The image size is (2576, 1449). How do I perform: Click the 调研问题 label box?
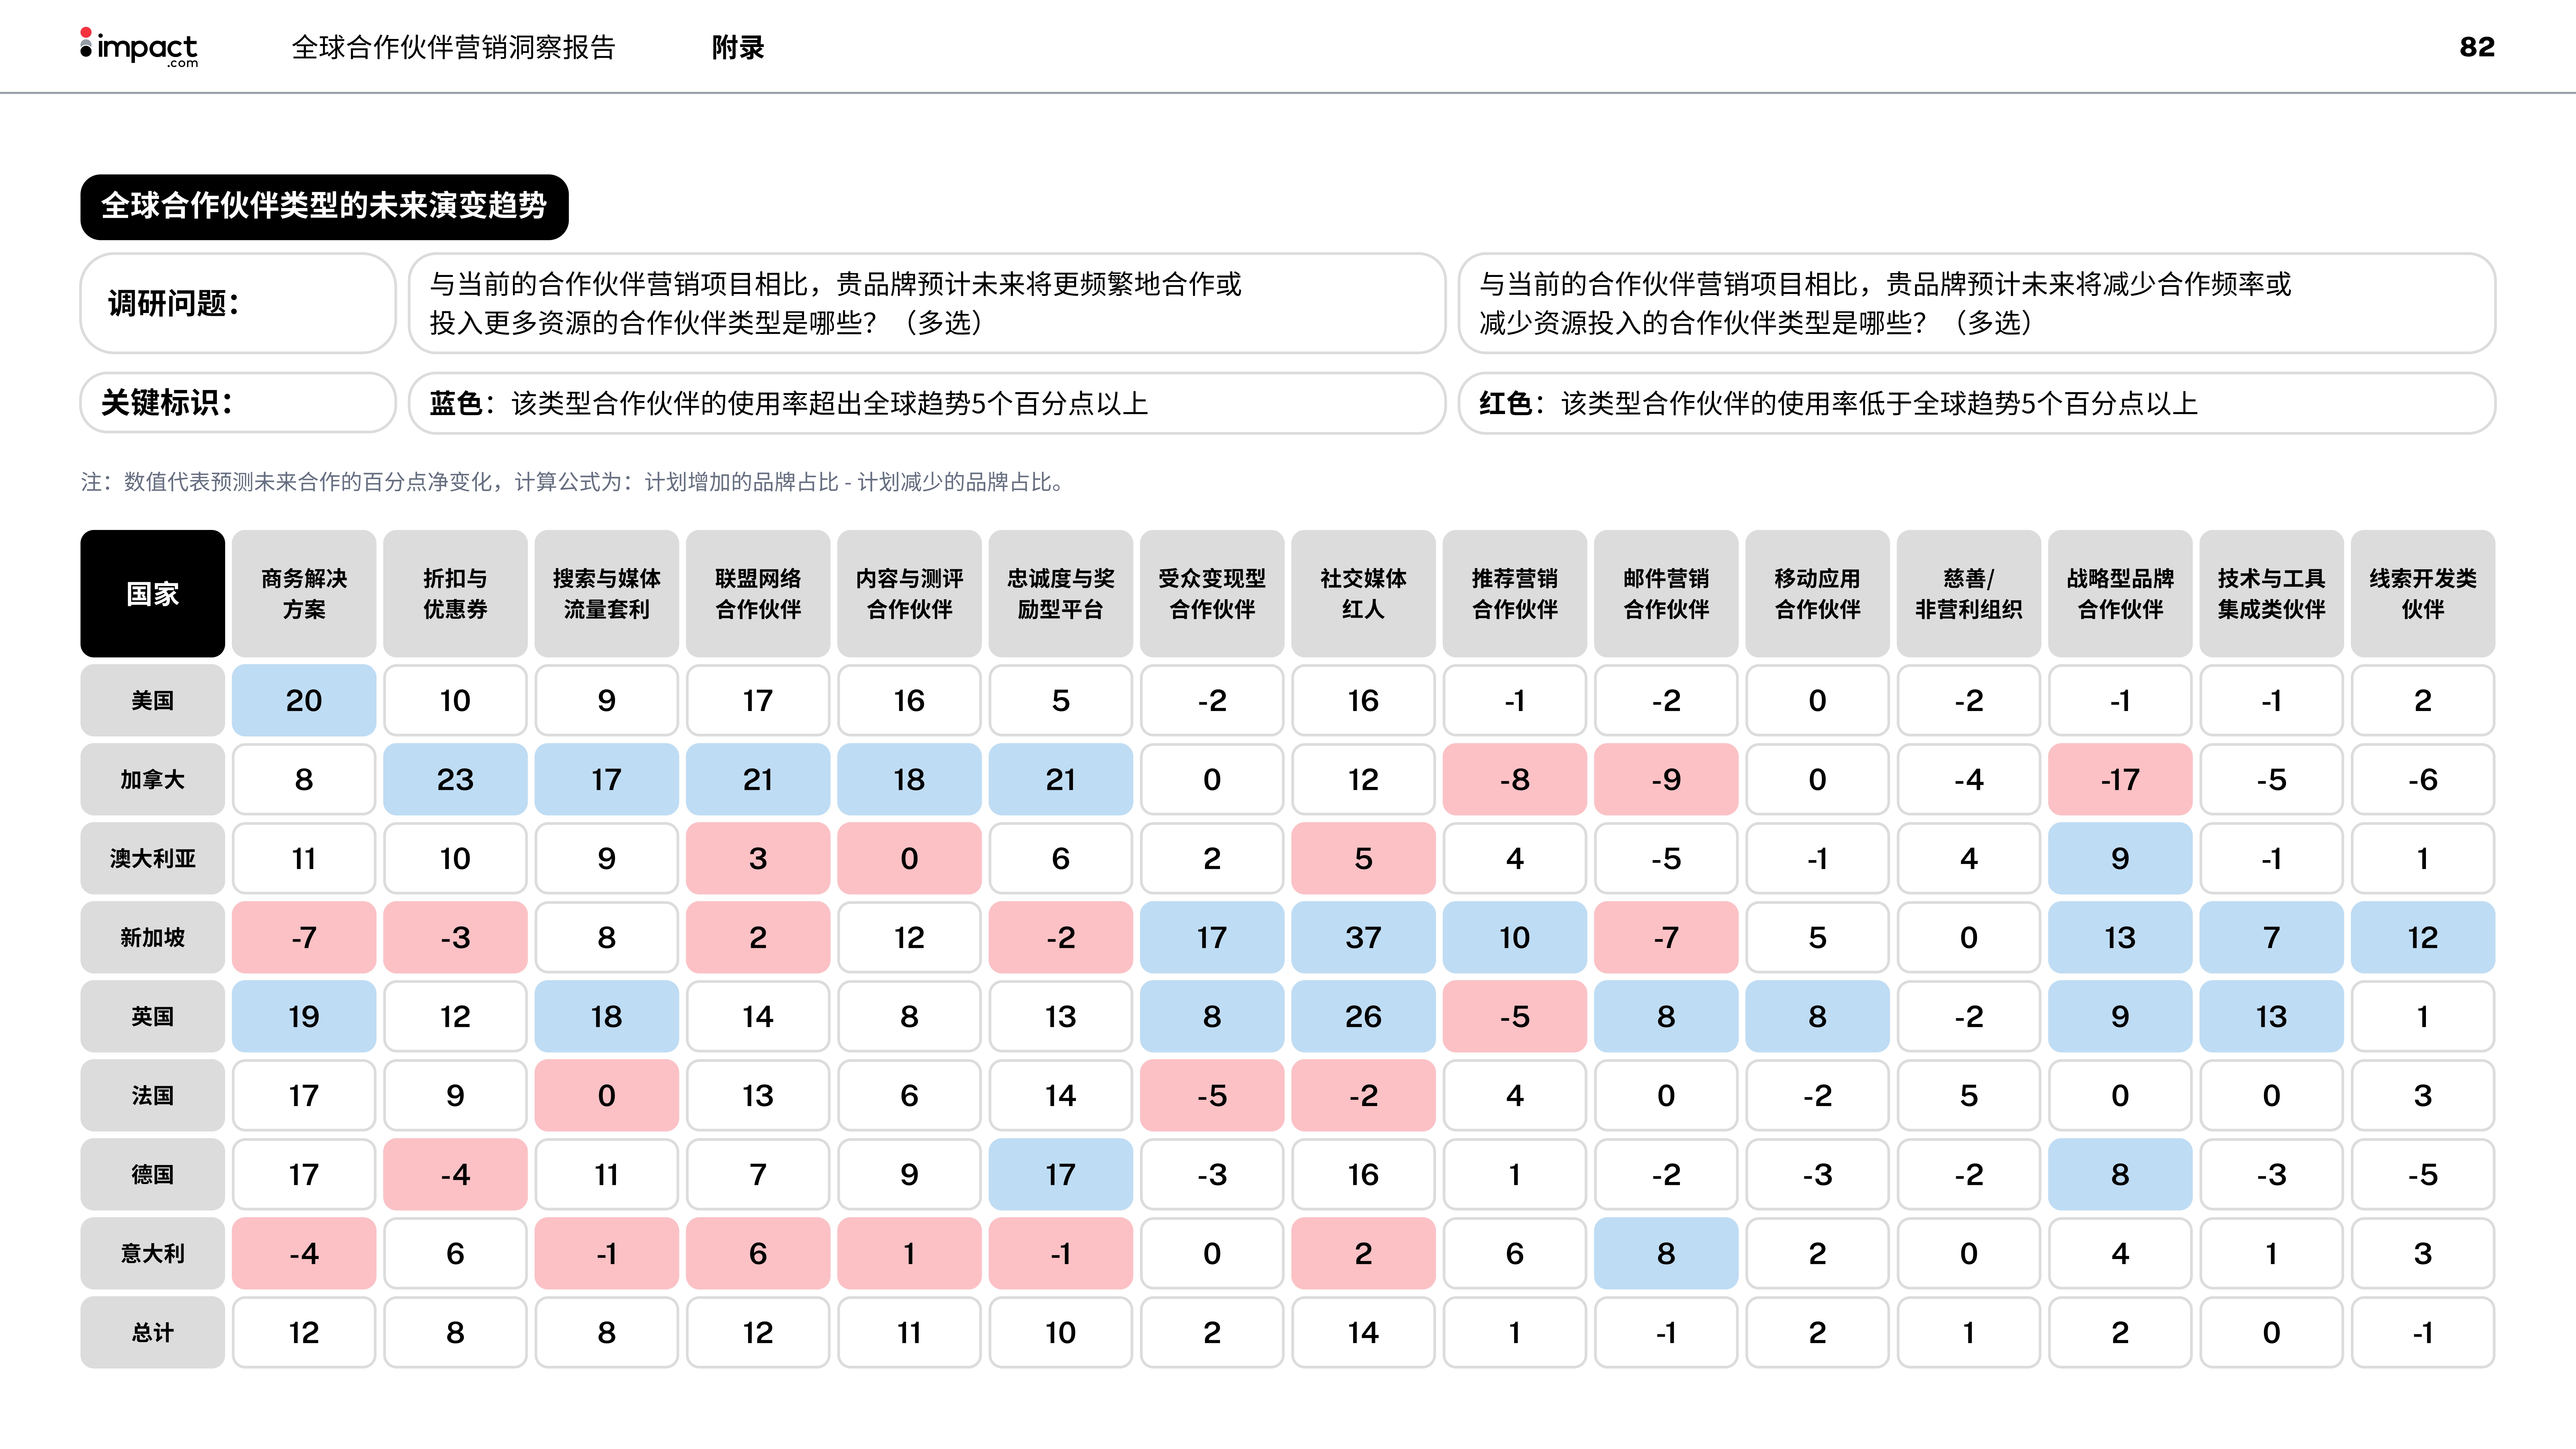click(x=238, y=303)
